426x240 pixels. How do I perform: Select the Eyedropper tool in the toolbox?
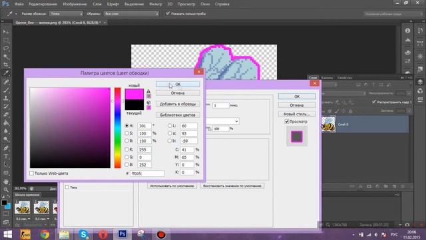pos(6,73)
